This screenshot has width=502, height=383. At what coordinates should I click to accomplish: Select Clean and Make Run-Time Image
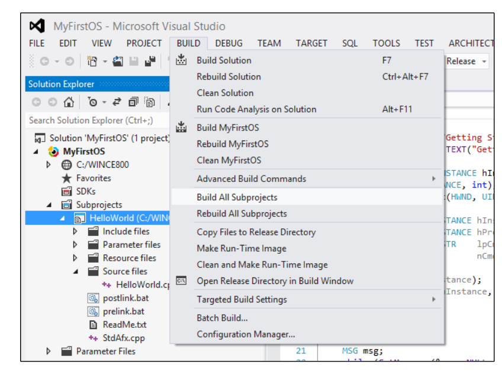click(307, 264)
